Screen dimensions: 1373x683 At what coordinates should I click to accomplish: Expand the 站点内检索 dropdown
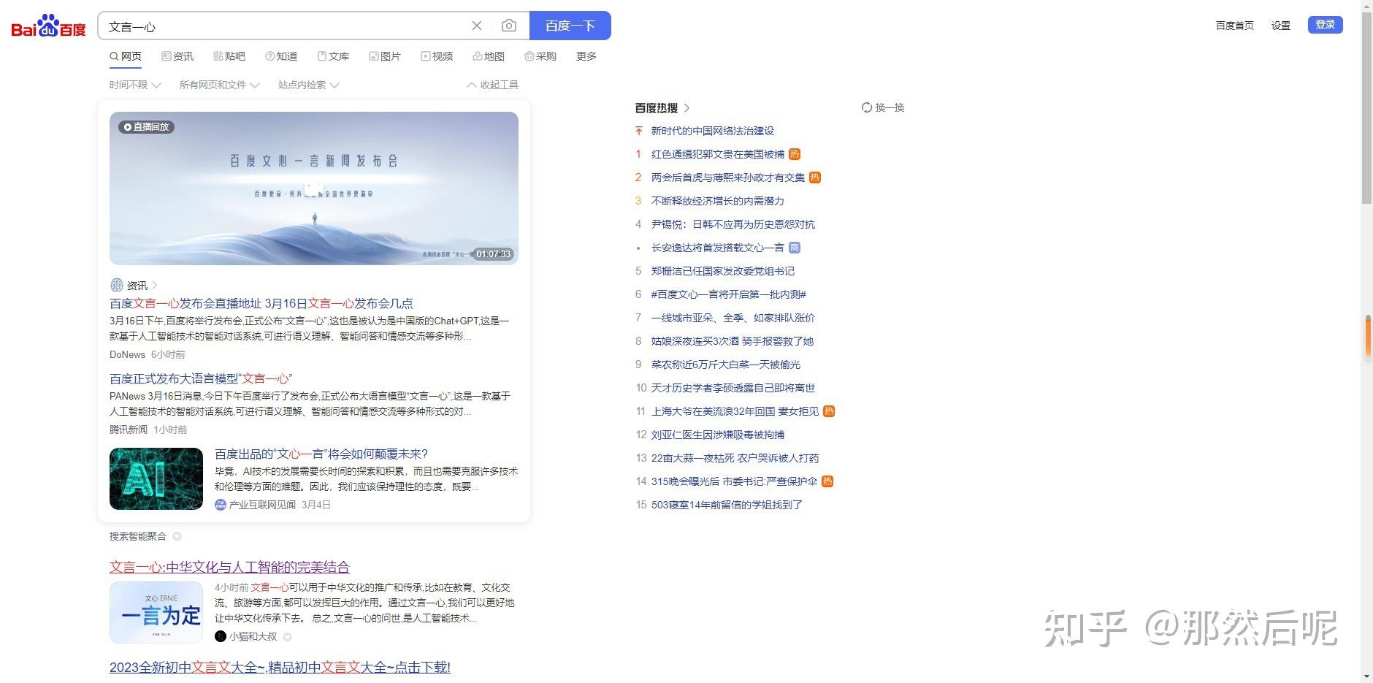tap(309, 85)
